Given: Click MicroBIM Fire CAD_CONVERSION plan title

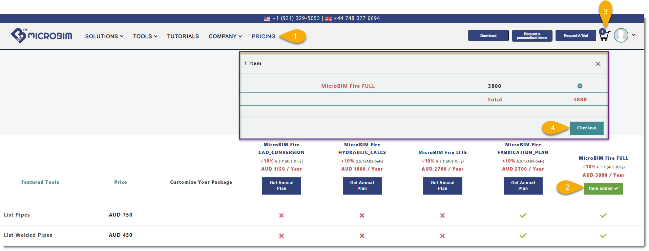Looking at the screenshot, I should 281,149.
